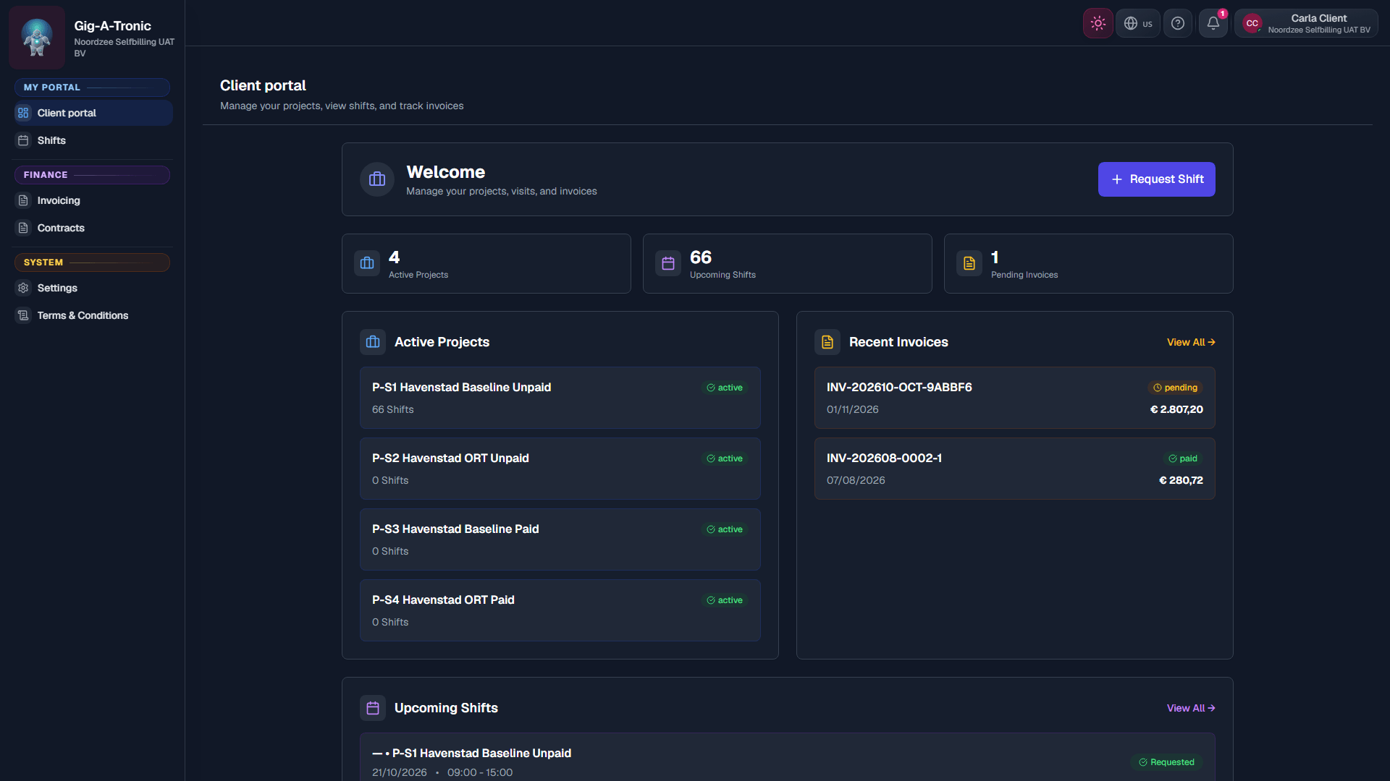Click the Terms & Conditions scroll icon
The height and width of the screenshot is (781, 1390).
pyautogui.click(x=23, y=315)
